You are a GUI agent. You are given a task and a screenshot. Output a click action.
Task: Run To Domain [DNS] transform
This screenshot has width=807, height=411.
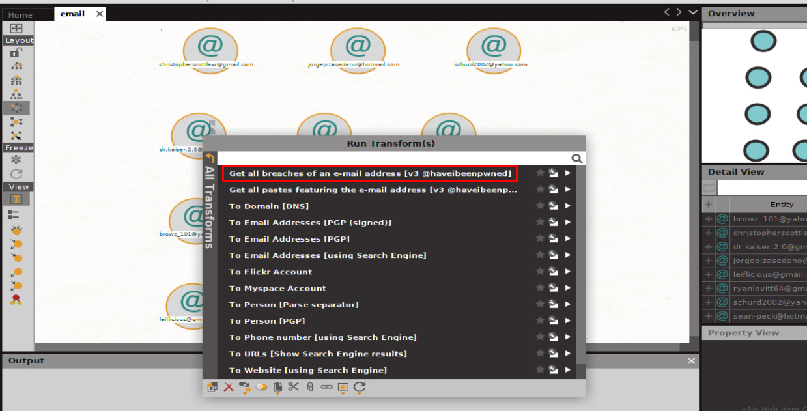coord(269,206)
